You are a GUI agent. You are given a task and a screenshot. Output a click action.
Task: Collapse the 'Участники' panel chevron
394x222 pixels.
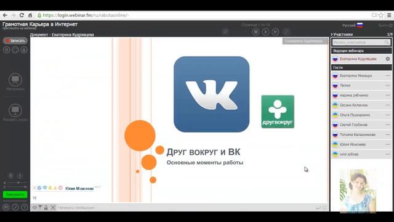click(332, 35)
